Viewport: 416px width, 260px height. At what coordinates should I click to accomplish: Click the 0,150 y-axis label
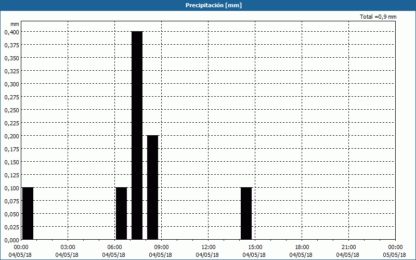pos(11,162)
